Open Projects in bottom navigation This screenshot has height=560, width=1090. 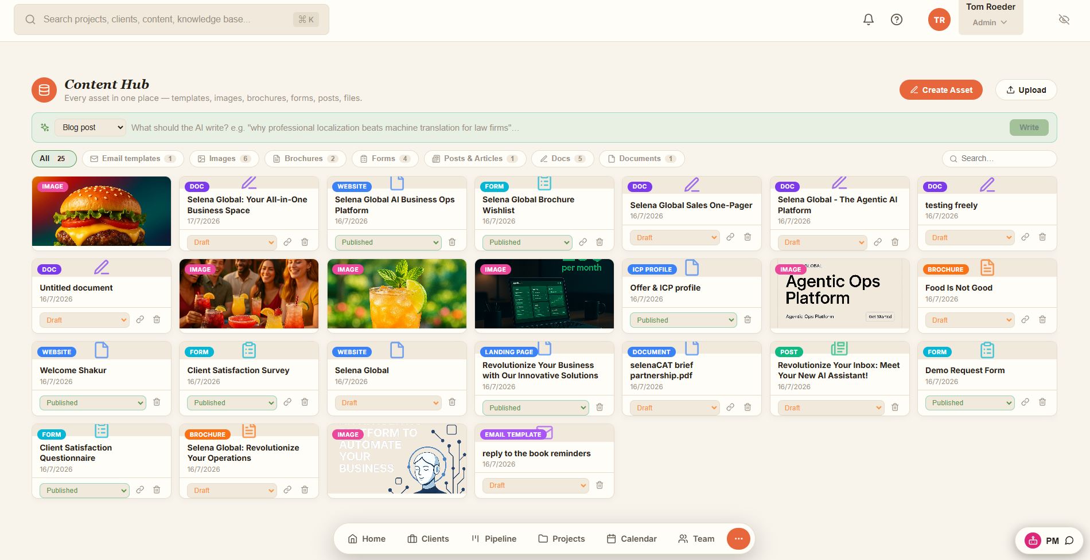[x=562, y=539]
